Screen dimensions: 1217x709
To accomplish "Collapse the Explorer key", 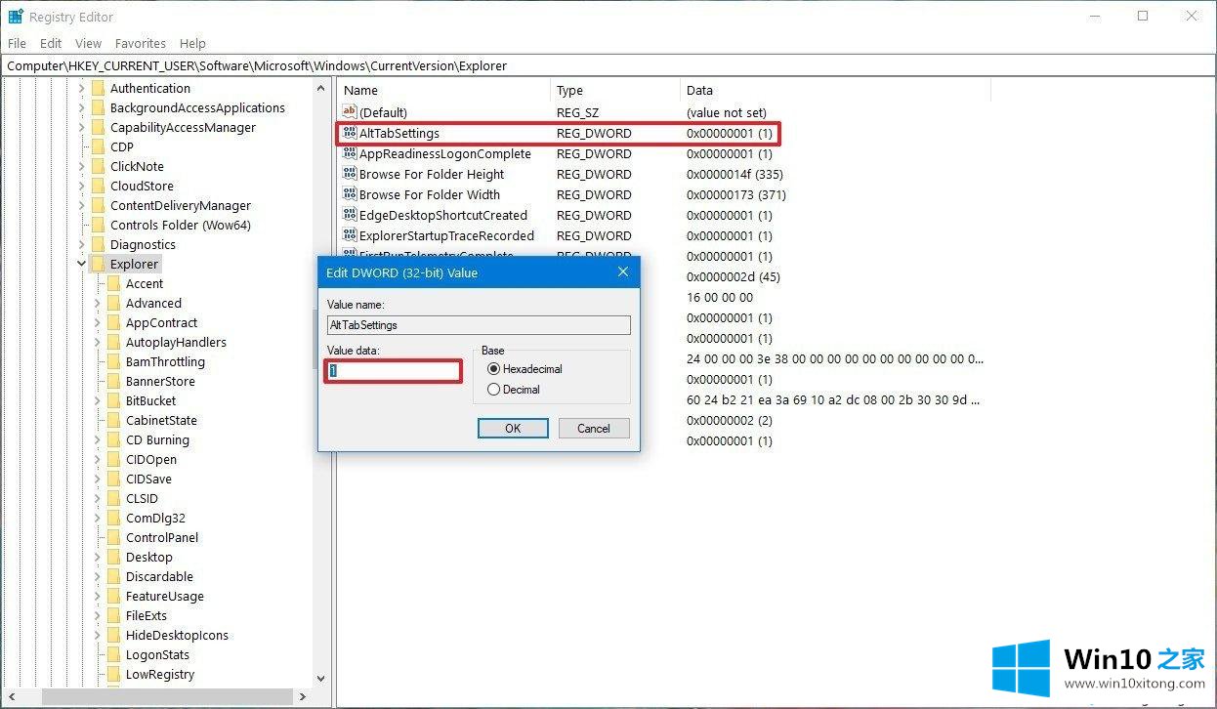I will tap(81, 264).
